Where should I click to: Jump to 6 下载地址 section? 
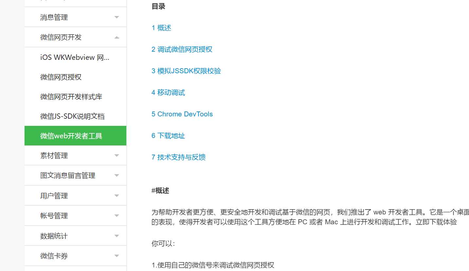click(x=168, y=136)
